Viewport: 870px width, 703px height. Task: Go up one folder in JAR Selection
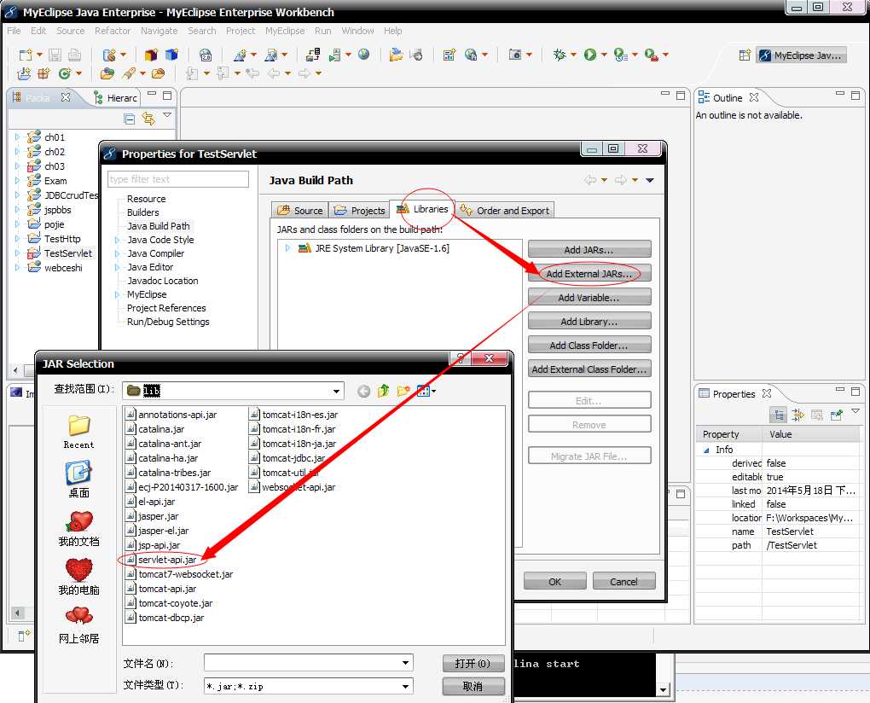[384, 392]
